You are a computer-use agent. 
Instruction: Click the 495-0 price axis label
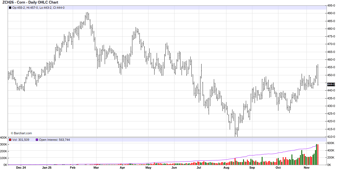click(x=331, y=5)
